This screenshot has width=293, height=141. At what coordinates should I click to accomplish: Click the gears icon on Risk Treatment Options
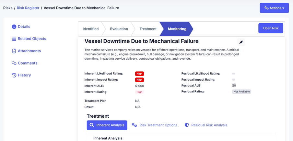[x=134, y=125]
